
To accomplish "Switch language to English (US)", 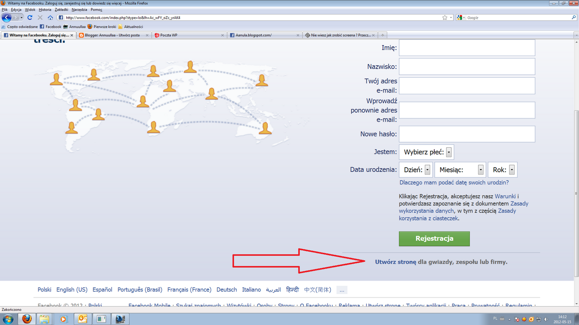I will 72,290.
